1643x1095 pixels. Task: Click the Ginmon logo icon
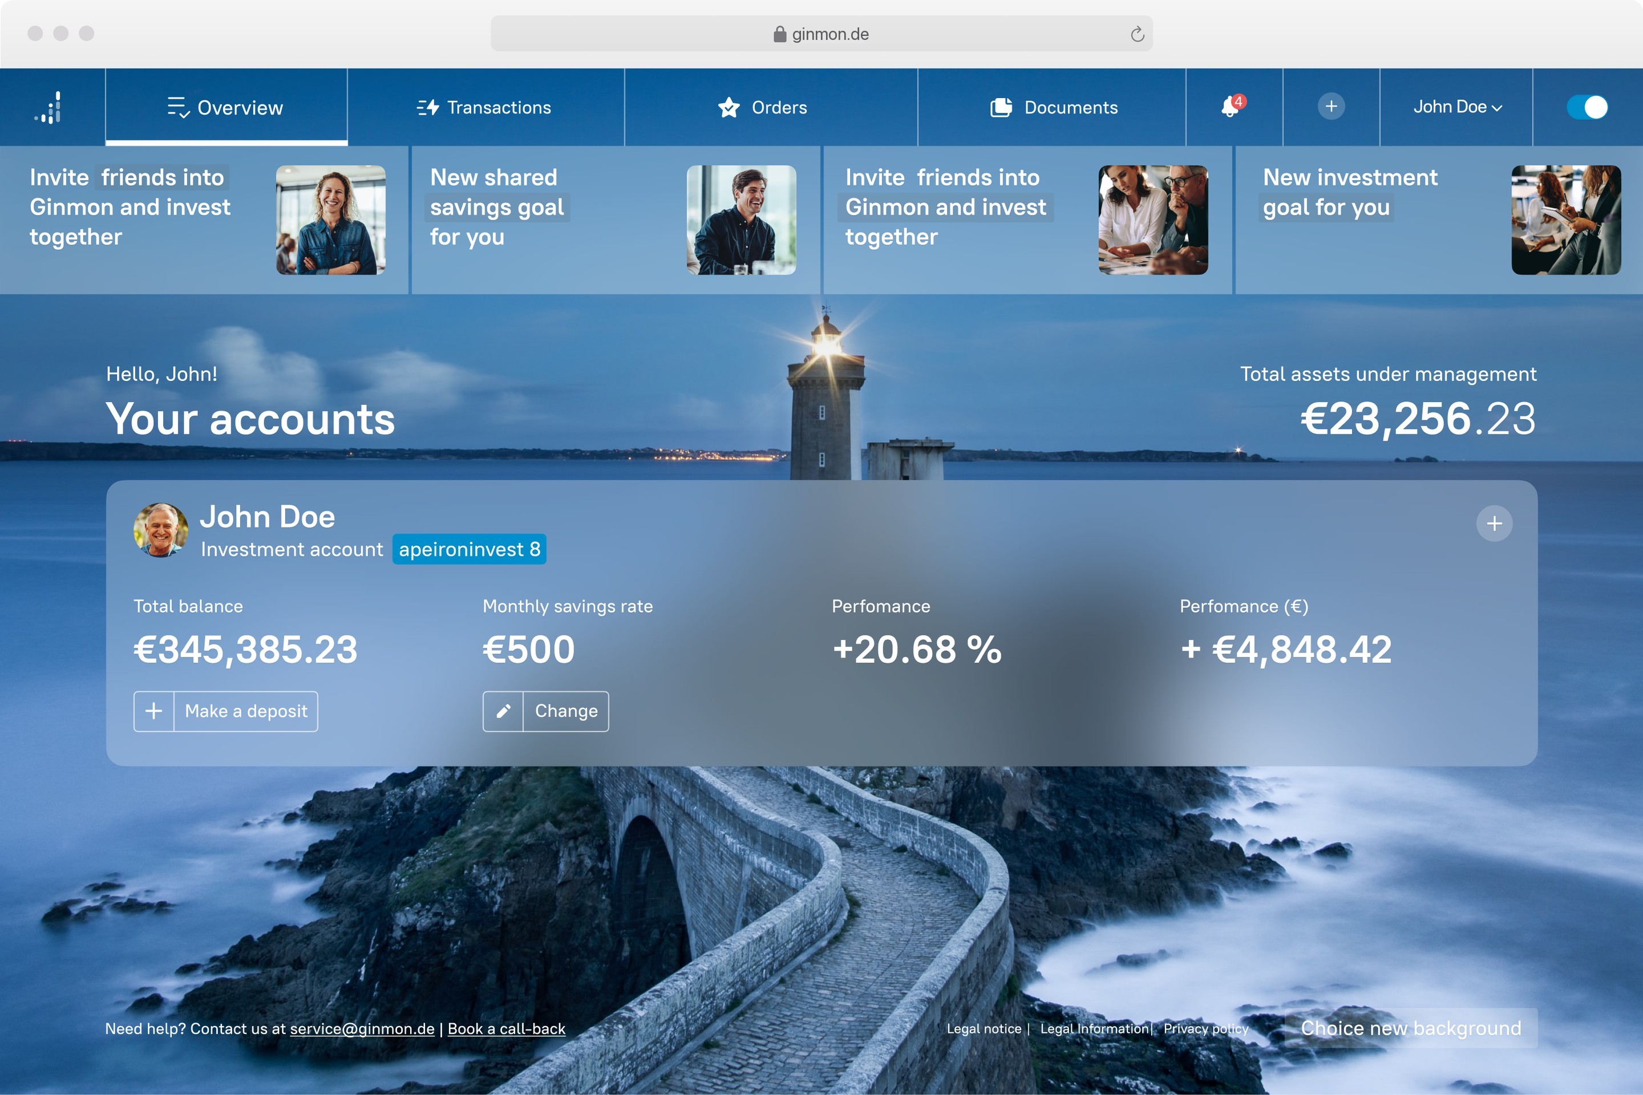48,108
